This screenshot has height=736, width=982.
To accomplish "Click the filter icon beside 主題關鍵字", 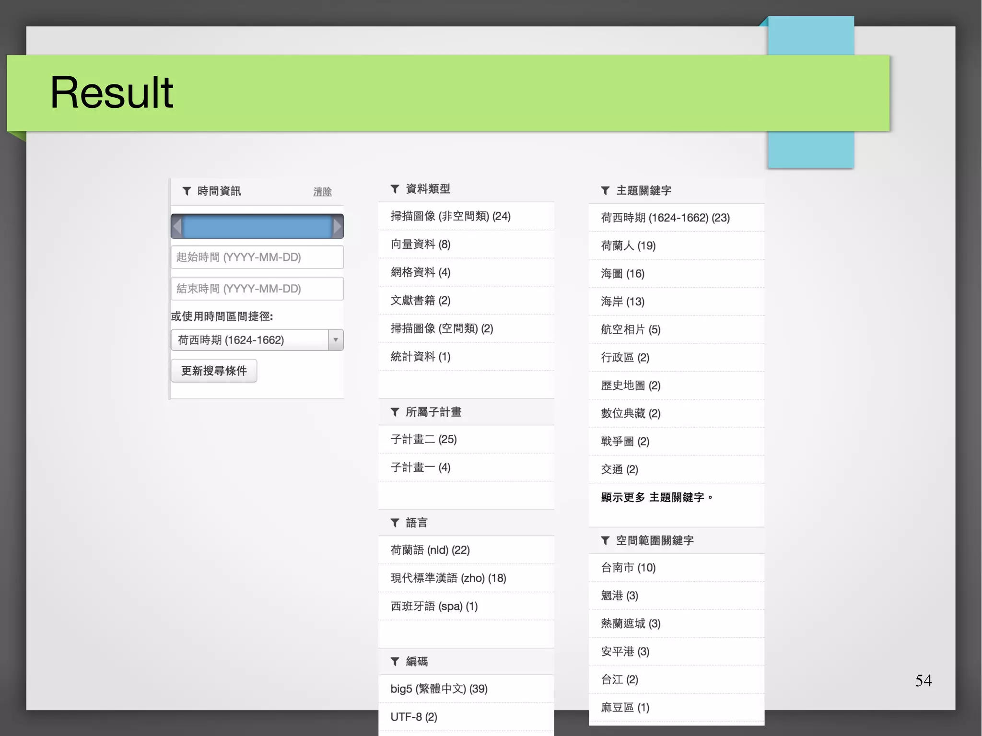I will (x=606, y=191).
